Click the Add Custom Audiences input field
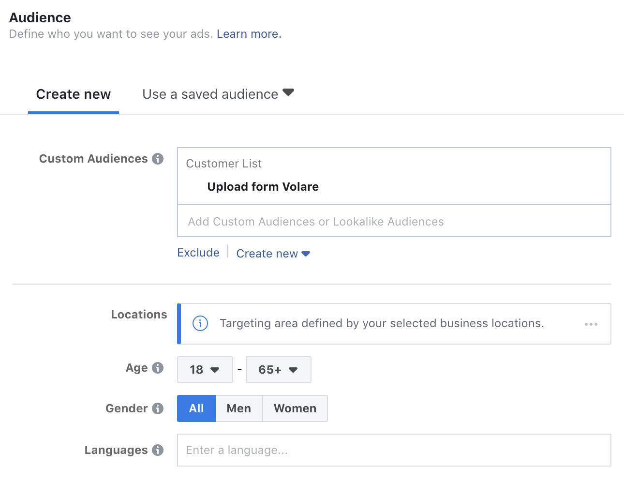This screenshot has width=624, height=483. 394,221
